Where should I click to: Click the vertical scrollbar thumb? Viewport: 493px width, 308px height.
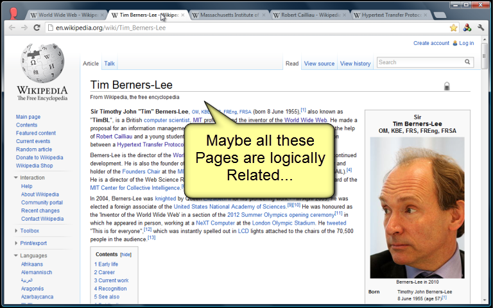pos(485,56)
